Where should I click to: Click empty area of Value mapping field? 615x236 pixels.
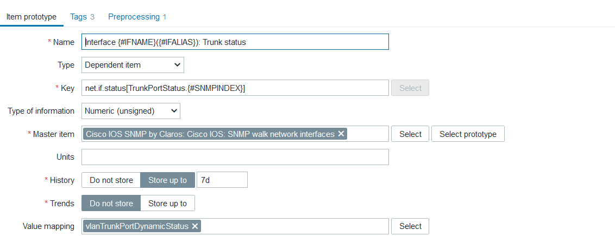pos(293,226)
